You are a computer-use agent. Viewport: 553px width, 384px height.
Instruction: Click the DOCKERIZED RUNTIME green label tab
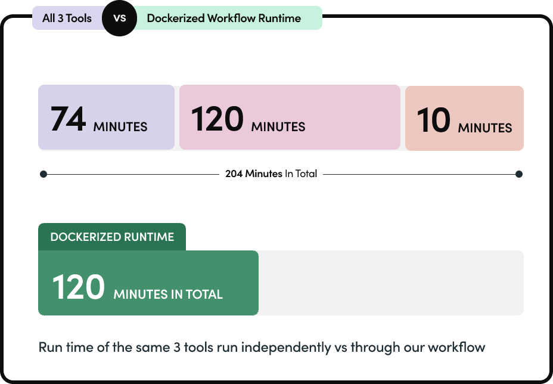pyautogui.click(x=112, y=237)
